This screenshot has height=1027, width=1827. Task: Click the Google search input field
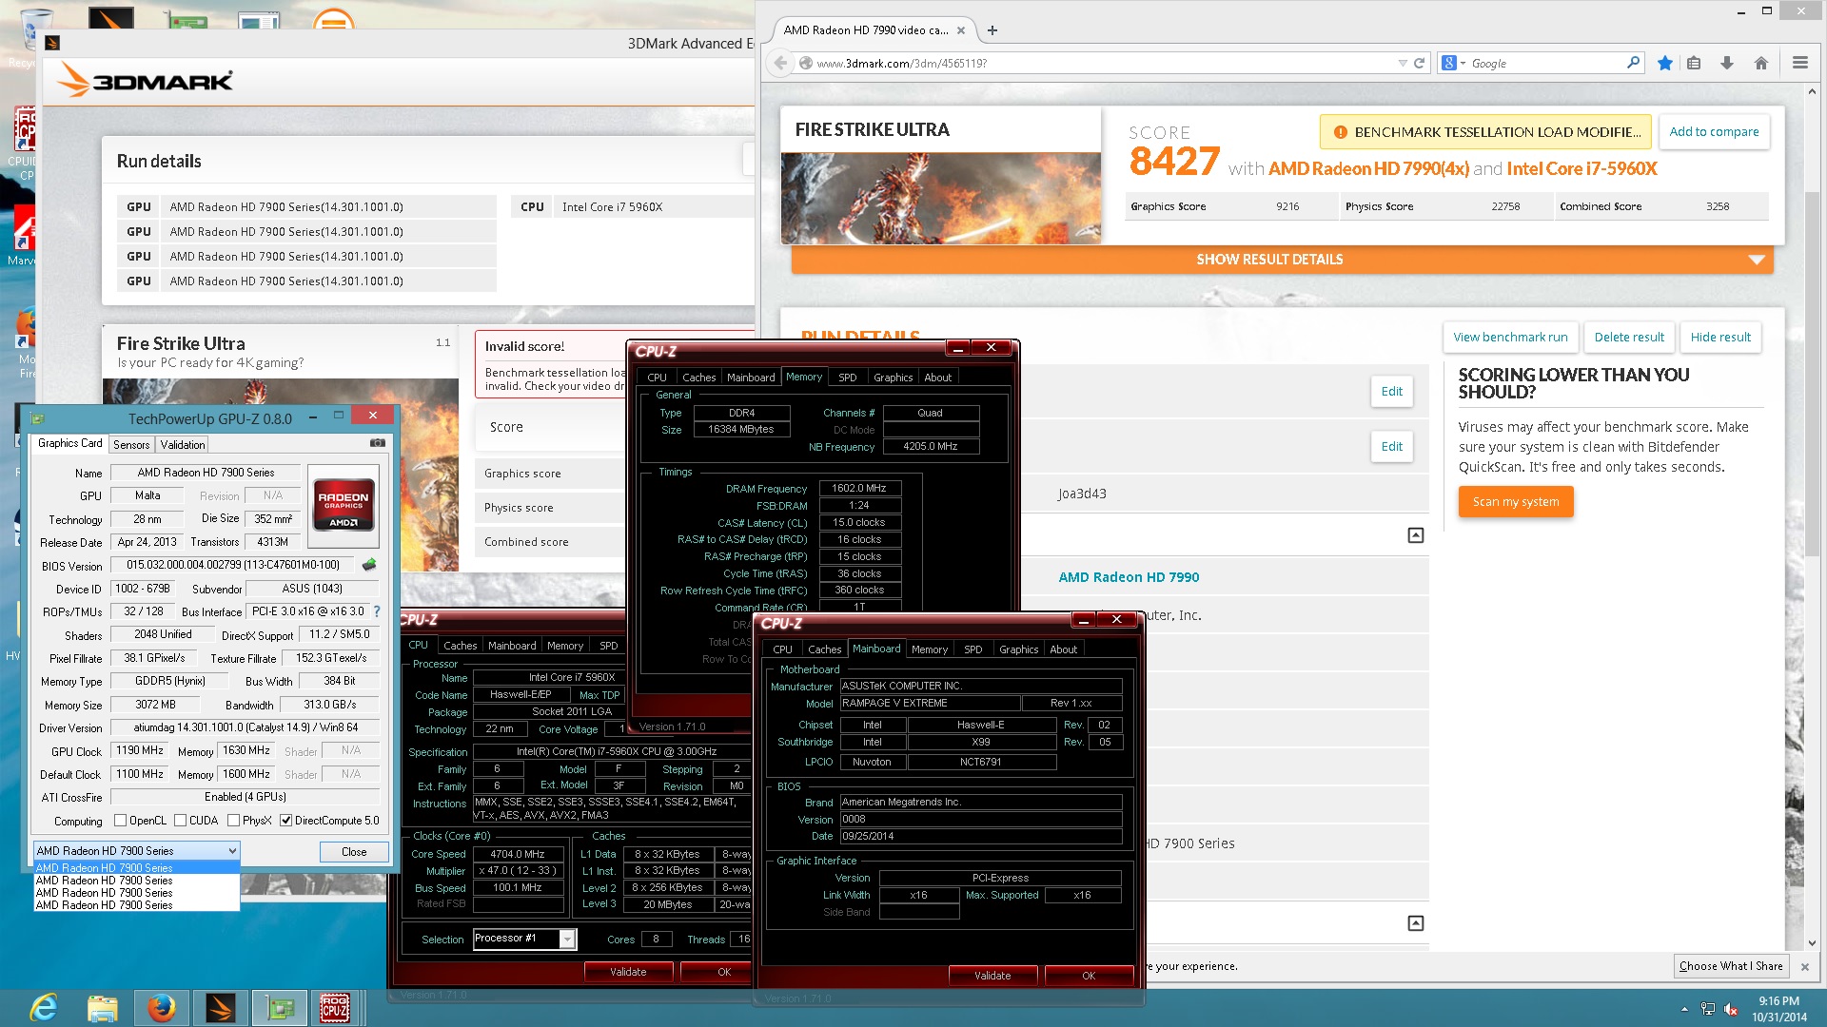(x=1546, y=63)
